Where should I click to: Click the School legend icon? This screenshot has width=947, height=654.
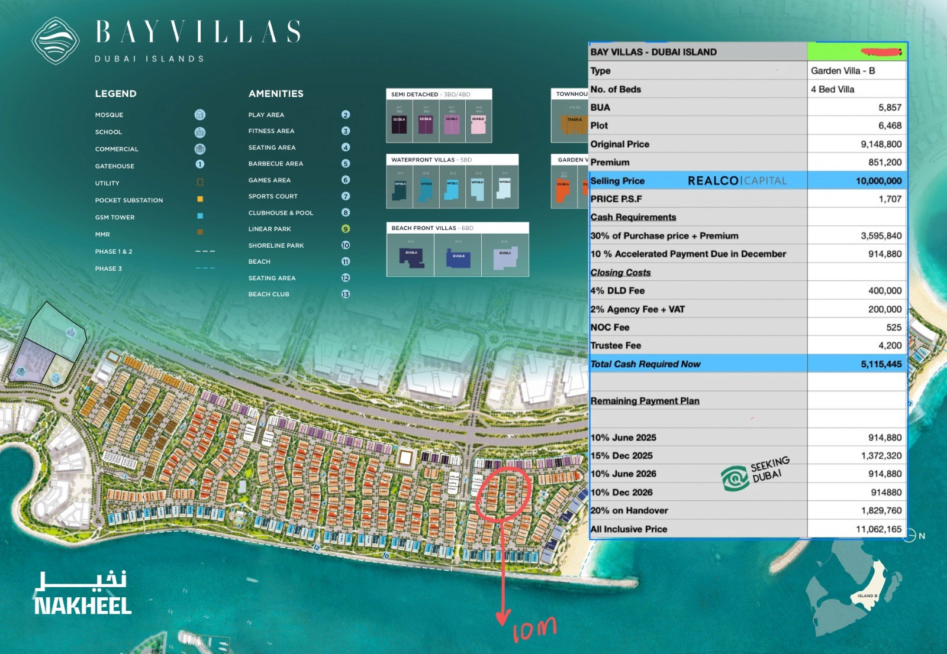(x=200, y=132)
